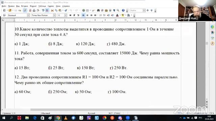The width and height of the screenshot is (216, 121).
Task: Apply Highlighting color swatch
Action: [x=123, y=15]
